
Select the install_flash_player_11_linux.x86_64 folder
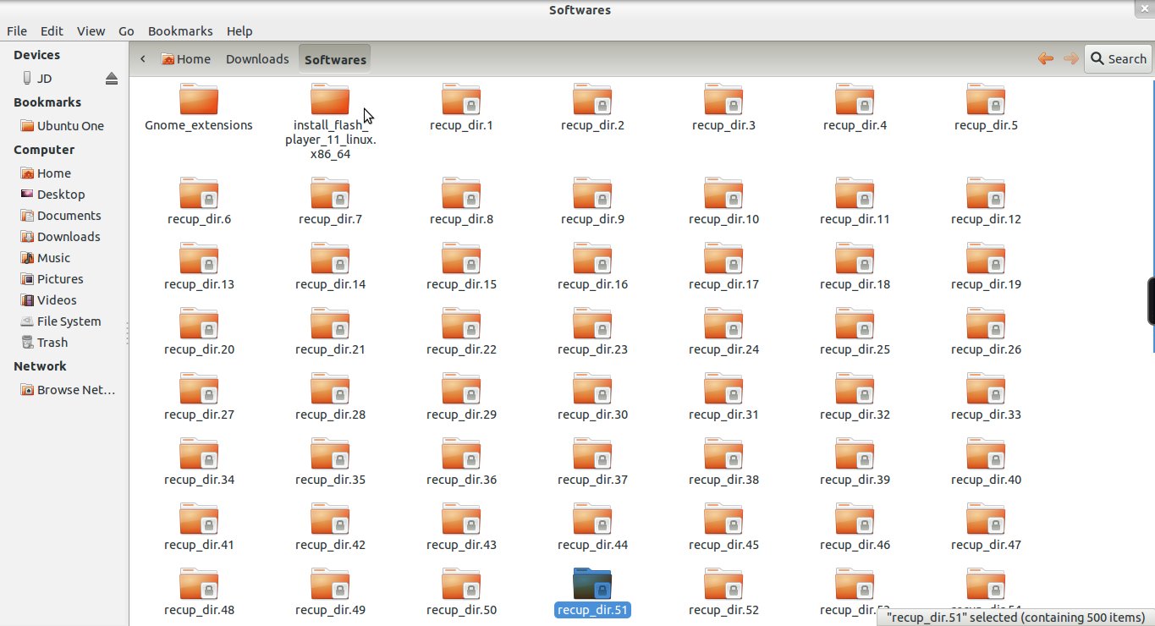329,99
